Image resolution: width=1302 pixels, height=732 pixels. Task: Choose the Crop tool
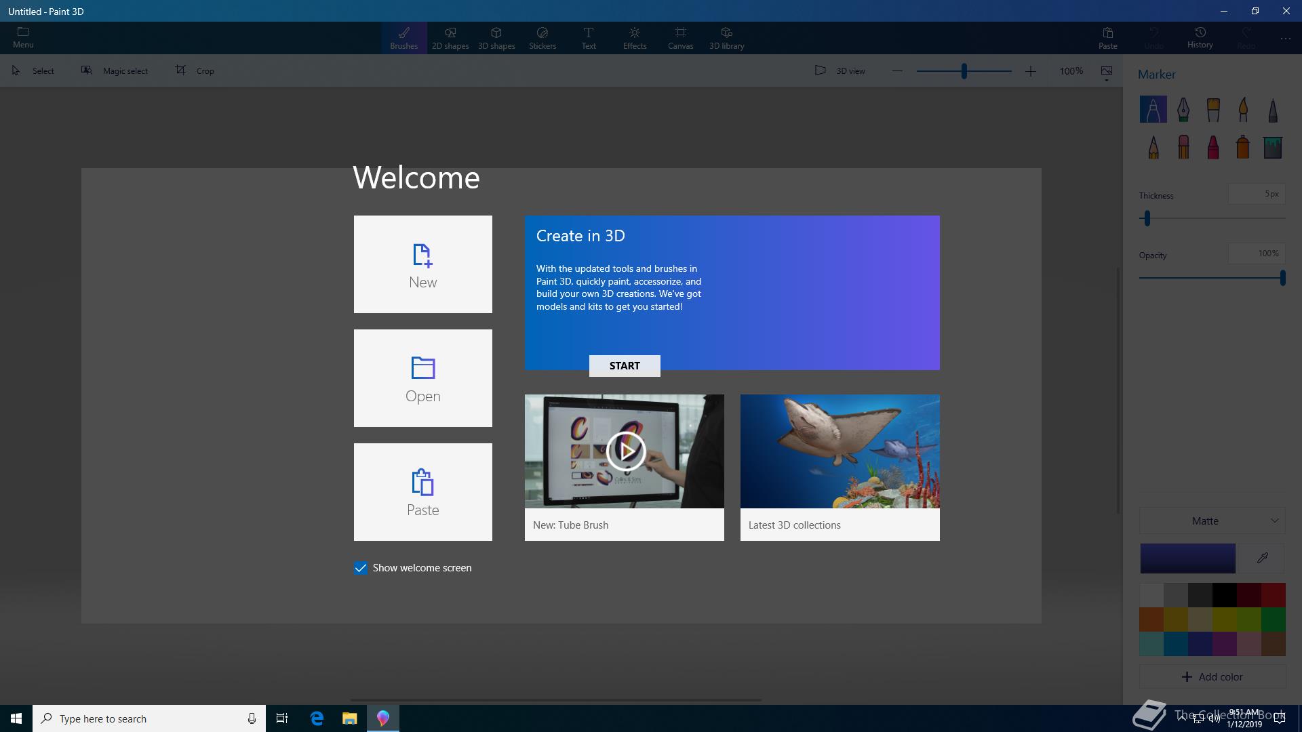pyautogui.click(x=195, y=70)
